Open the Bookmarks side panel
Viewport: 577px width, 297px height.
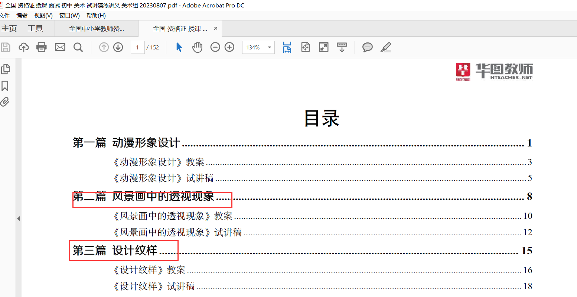[5, 86]
